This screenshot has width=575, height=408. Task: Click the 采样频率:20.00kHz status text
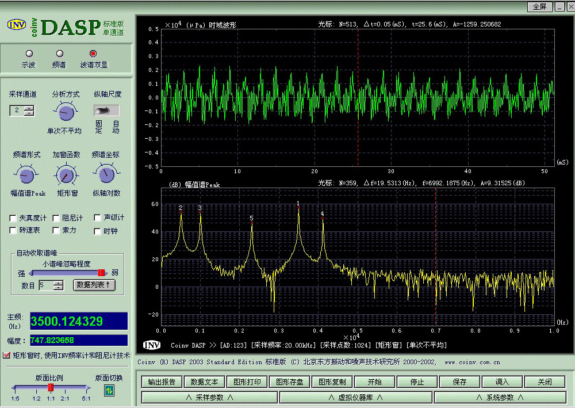click(283, 345)
